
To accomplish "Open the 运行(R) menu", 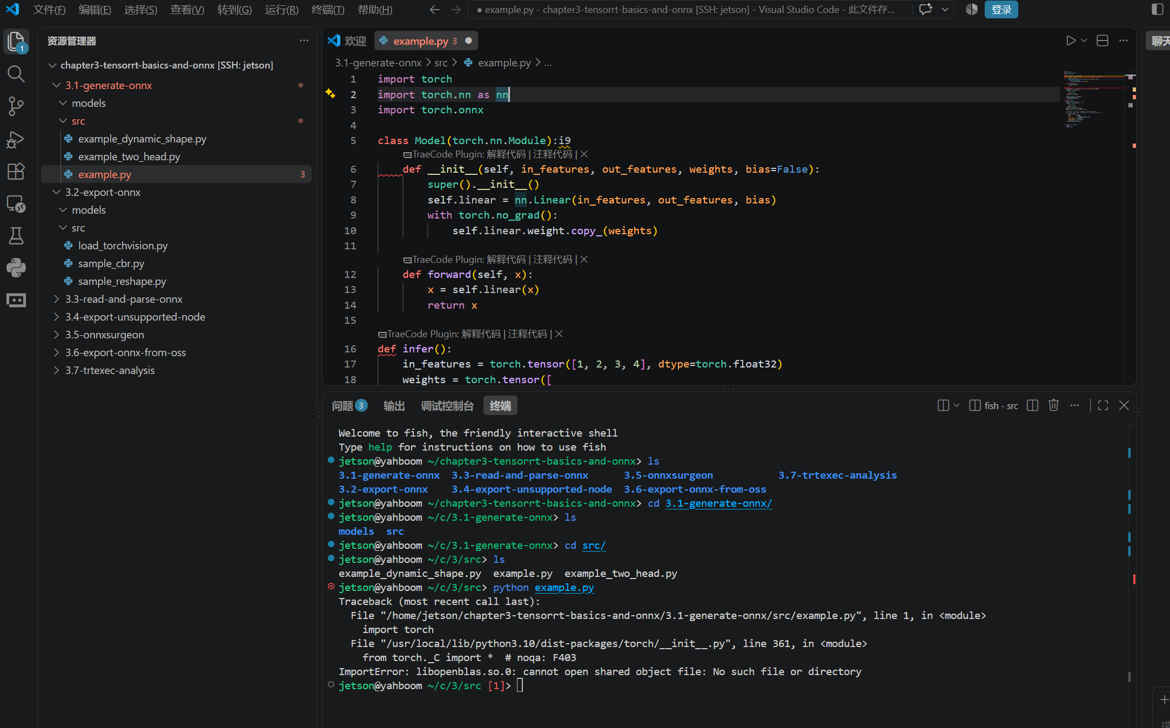I will click(281, 10).
